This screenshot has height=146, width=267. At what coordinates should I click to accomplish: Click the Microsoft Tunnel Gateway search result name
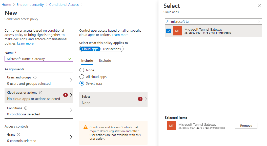click(x=203, y=29)
